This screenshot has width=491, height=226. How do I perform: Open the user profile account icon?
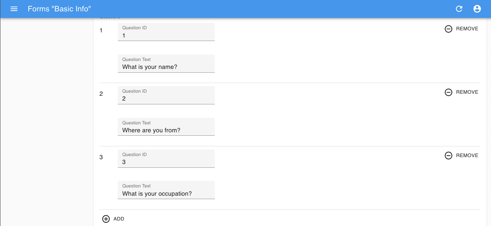[477, 9]
